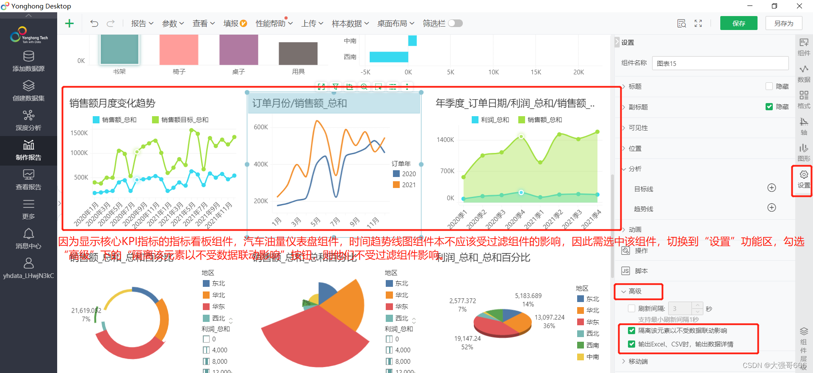Open 创建数据集 in the sidebar

[x=28, y=91]
